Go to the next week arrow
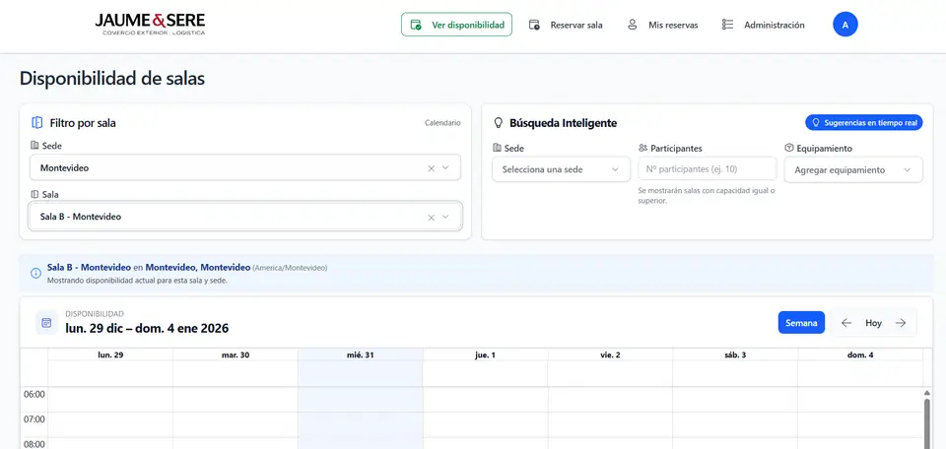The image size is (946, 449). 901,323
